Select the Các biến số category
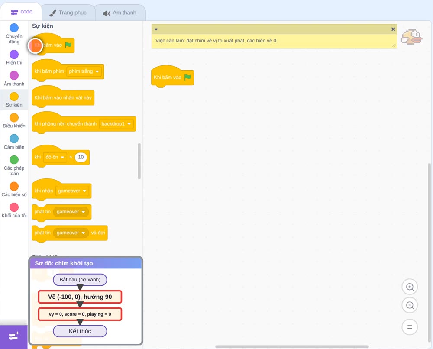Screen dimensions: 433x349 point(14,189)
